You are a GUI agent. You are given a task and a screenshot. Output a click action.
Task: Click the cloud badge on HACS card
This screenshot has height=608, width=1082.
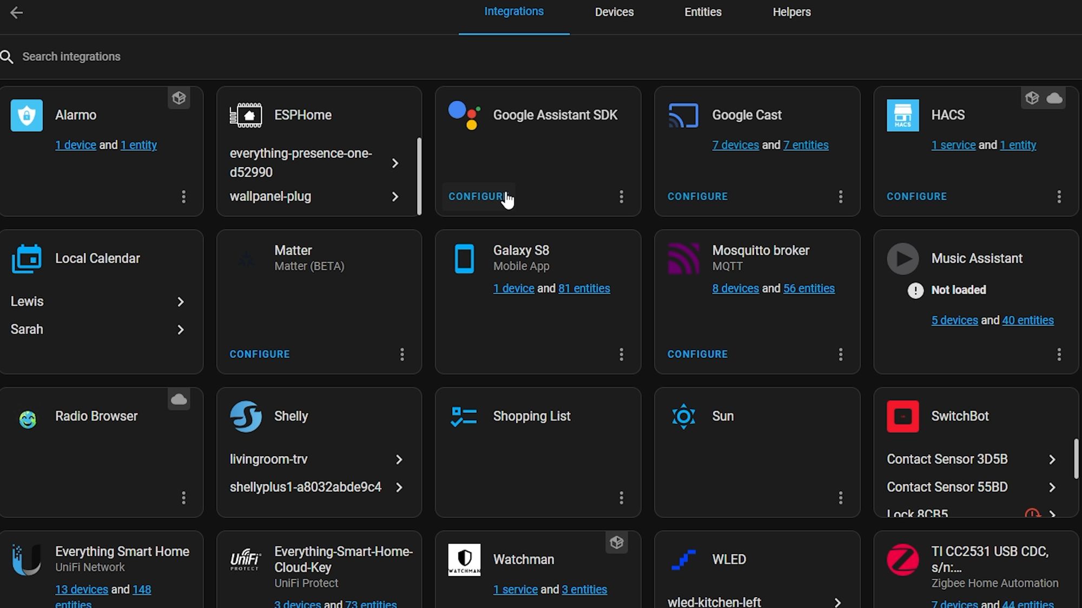(x=1054, y=98)
